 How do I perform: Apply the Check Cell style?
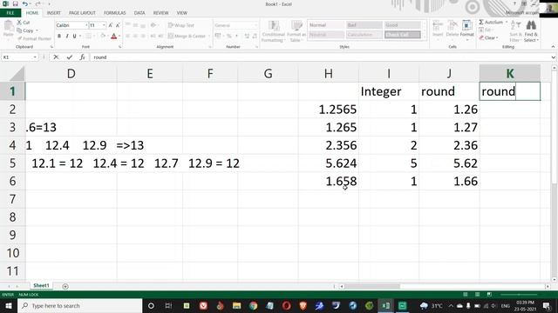coord(403,35)
